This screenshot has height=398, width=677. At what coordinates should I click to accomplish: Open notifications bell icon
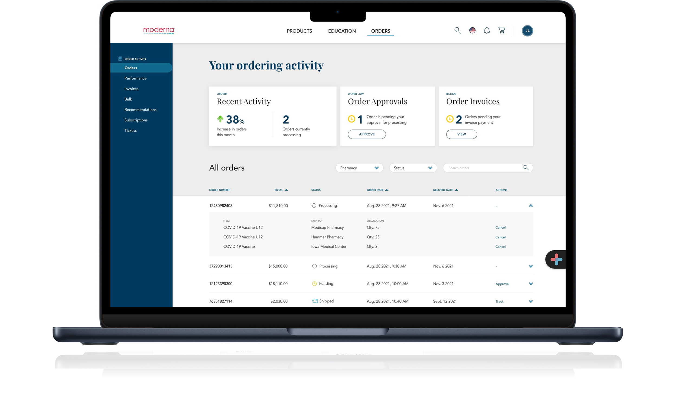pyautogui.click(x=487, y=30)
